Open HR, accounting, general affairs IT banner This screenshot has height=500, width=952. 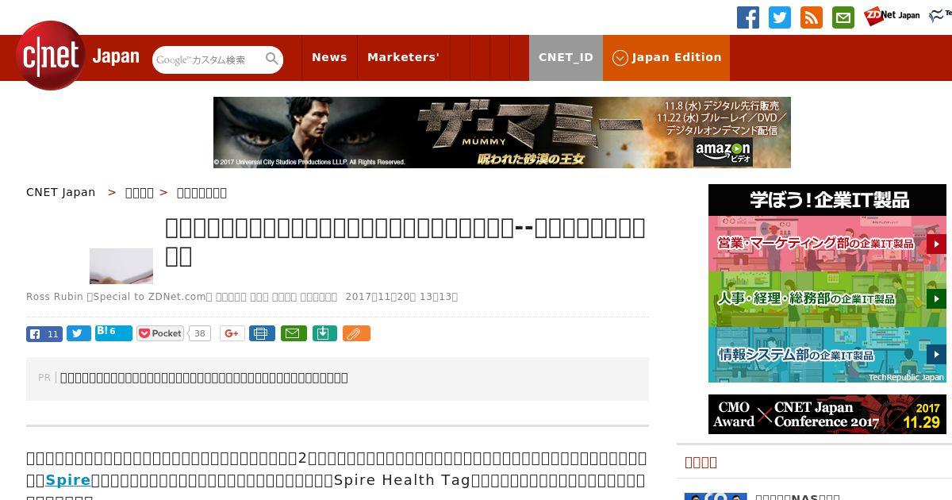tap(827, 299)
